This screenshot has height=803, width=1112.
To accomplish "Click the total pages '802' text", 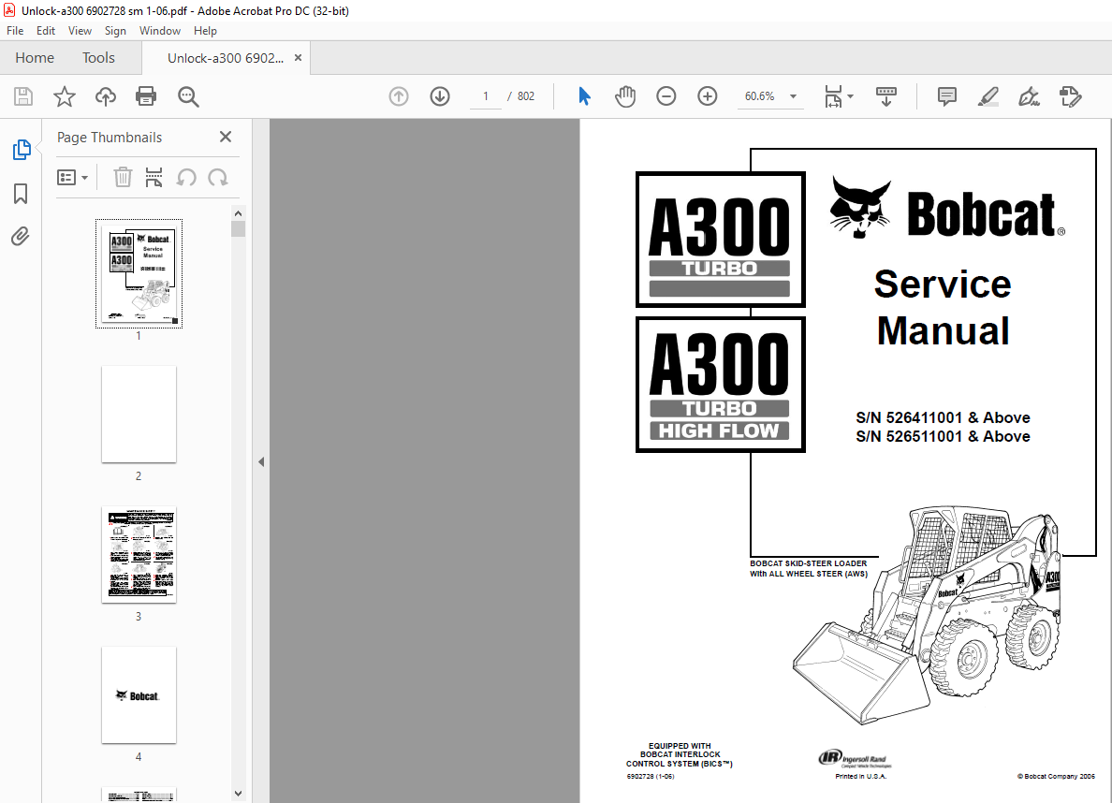I will [x=525, y=96].
